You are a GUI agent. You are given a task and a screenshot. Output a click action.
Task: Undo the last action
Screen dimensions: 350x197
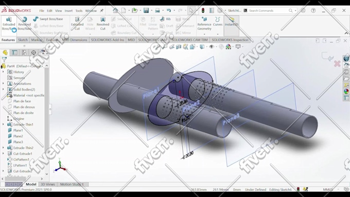tap(169, 10)
